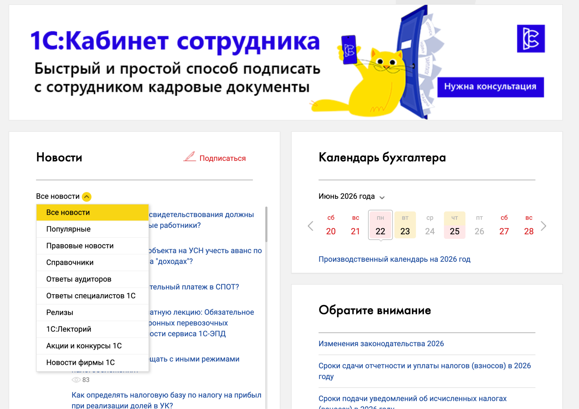Select Ответы аудиторов filter
This screenshot has height=409, width=579.
pos(92,279)
